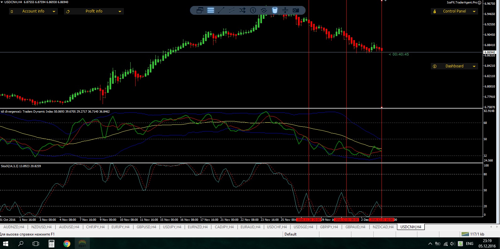Switch to the AUDUSD,H4 chart tab

69,227
